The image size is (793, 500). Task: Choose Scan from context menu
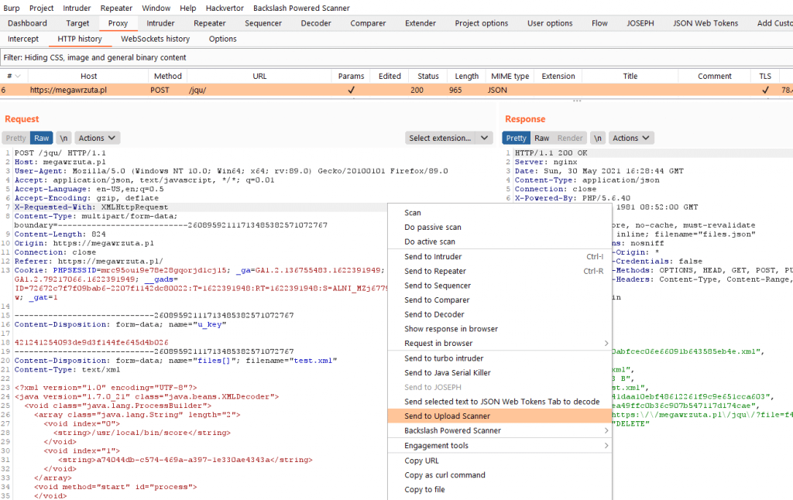(x=499, y=213)
